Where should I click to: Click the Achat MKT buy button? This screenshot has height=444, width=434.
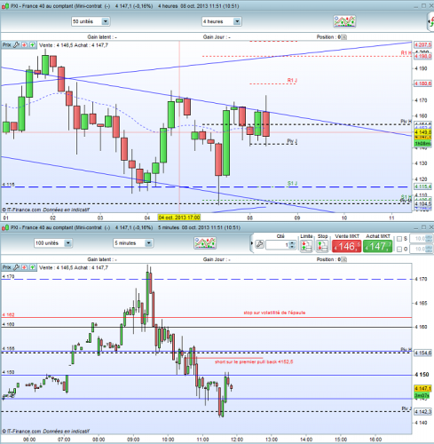[x=378, y=246]
